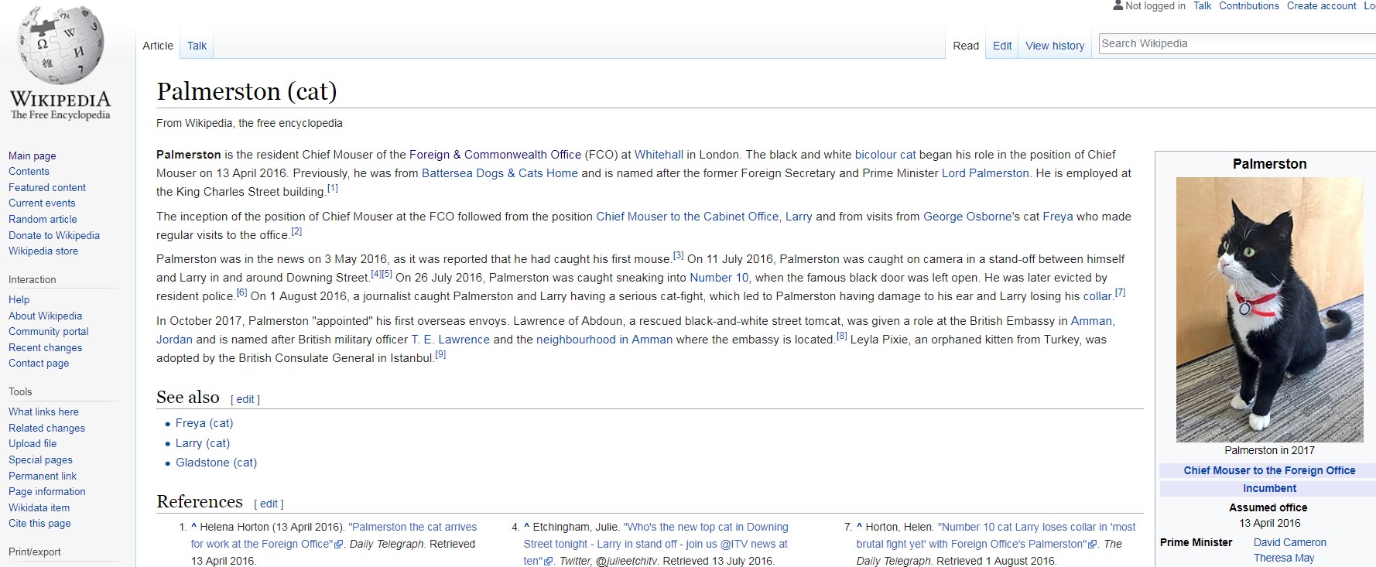This screenshot has width=1376, height=567.
Task: Open neighbourhood in Amman link
Action: click(x=604, y=340)
